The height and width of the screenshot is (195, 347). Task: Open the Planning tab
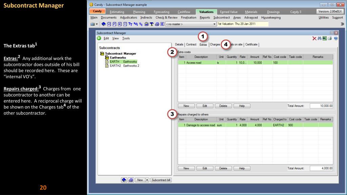tap(139, 12)
